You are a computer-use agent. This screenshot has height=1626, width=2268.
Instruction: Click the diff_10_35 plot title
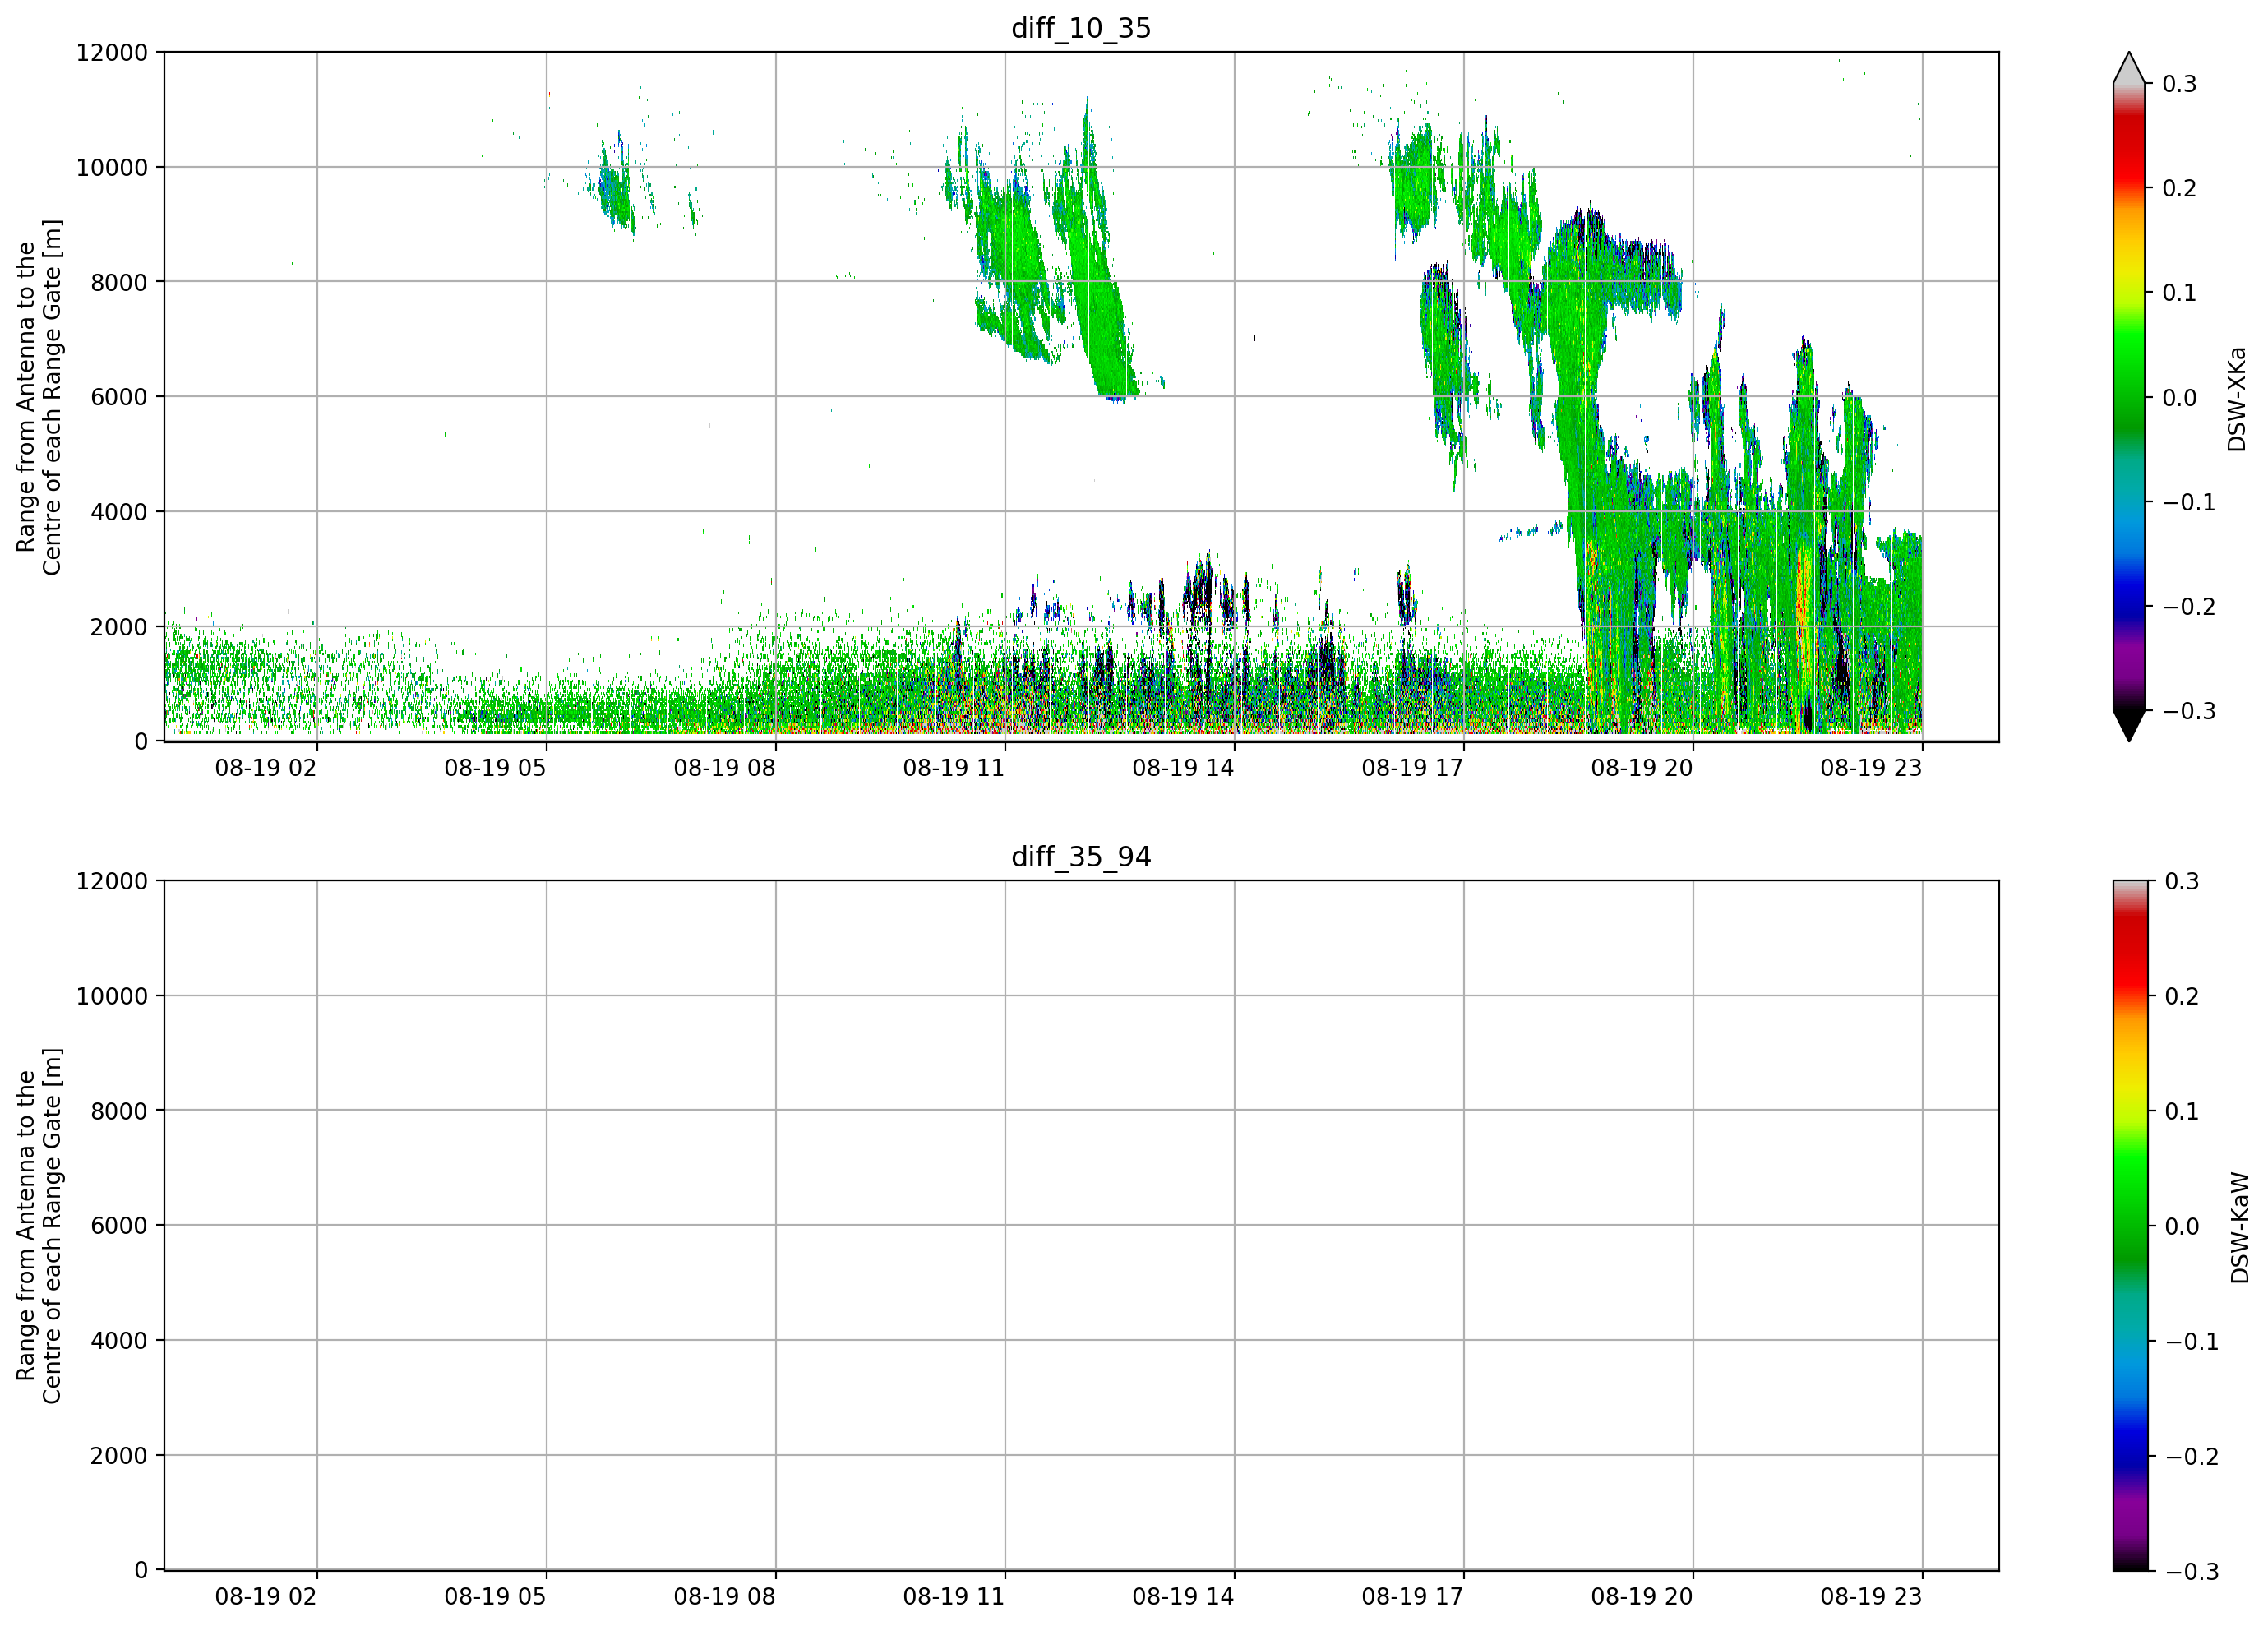1081,28
